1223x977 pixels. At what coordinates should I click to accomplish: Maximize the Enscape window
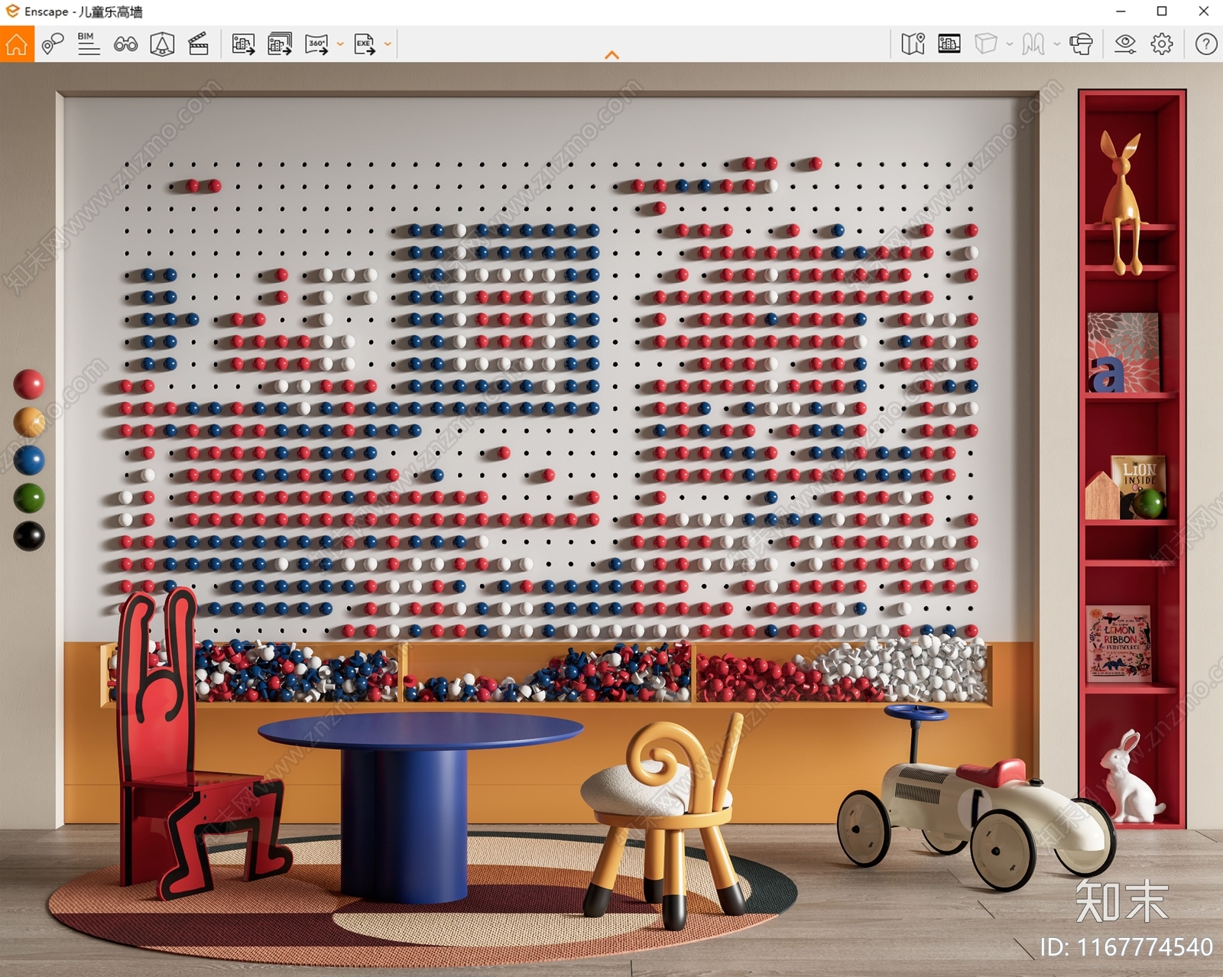tap(1162, 11)
